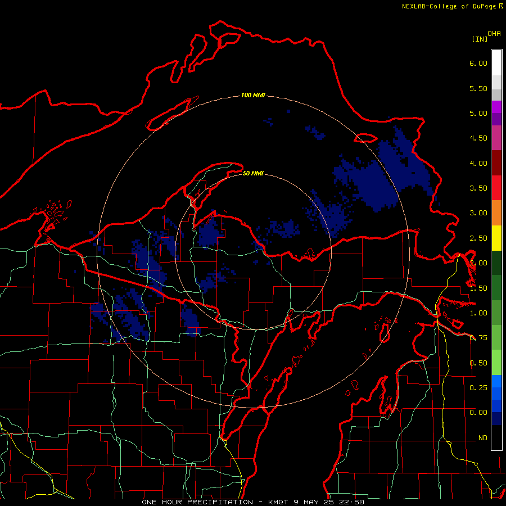Click the 0.50 legend value

(478, 363)
